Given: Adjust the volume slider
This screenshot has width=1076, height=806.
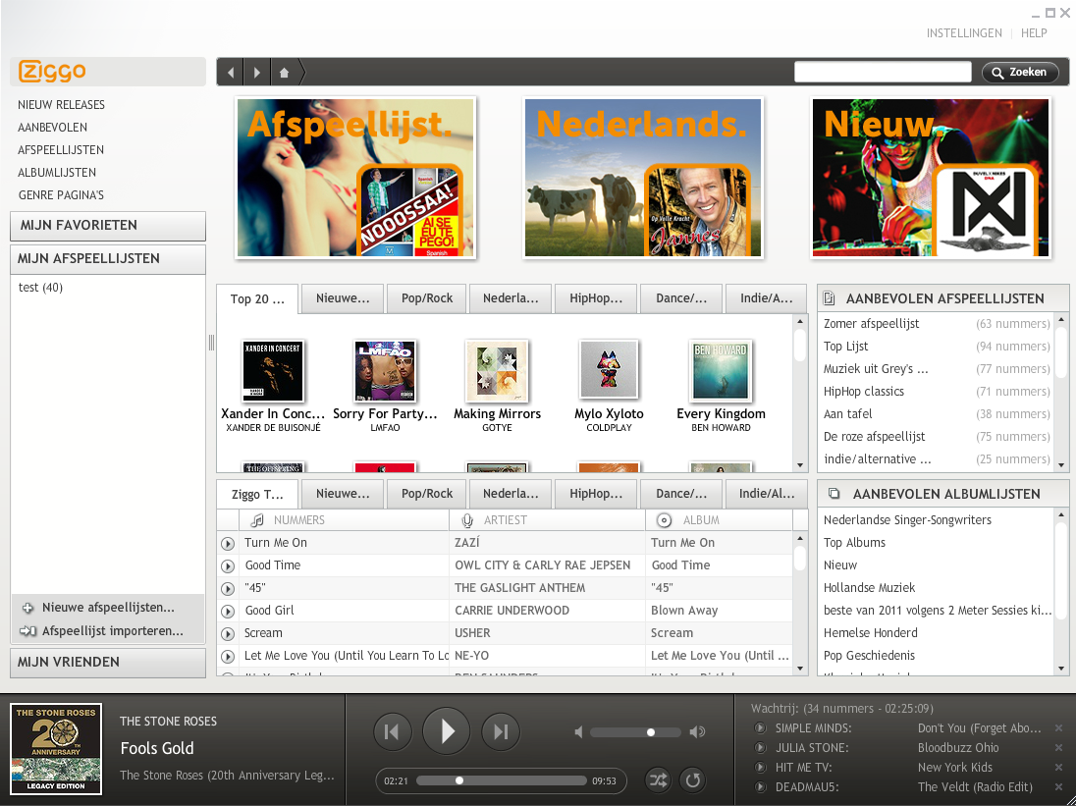Looking at the screenshot, I should pyautogui.click(x=635, y=732).
